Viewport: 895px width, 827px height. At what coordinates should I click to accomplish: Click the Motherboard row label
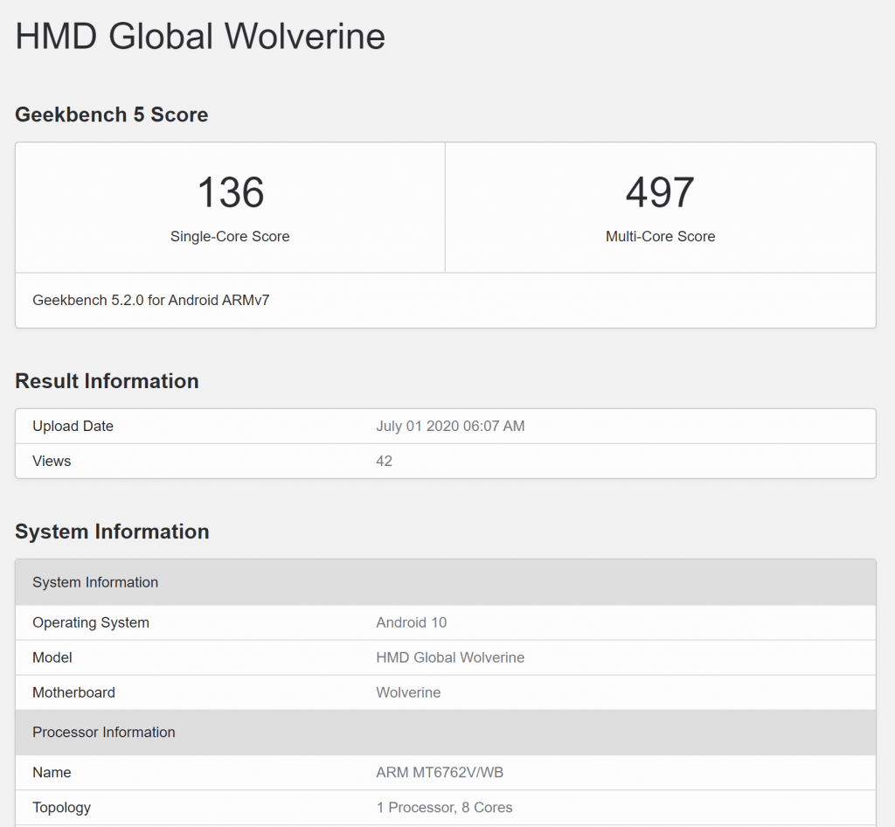coord(73,692)
